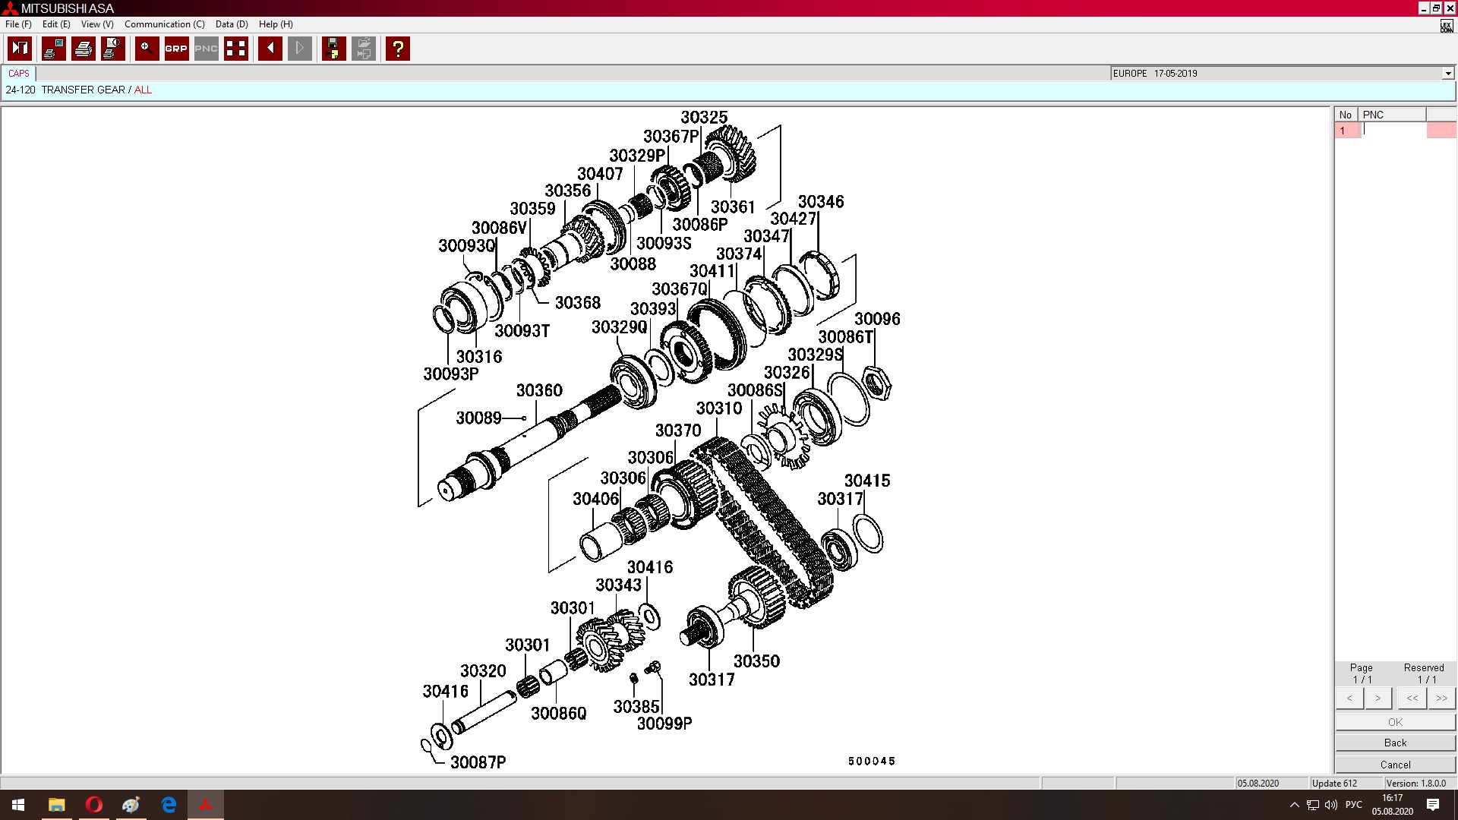1458x820 pixels.
Task: Click the exit door toolbar icon
Action: [x=20, y=49]
